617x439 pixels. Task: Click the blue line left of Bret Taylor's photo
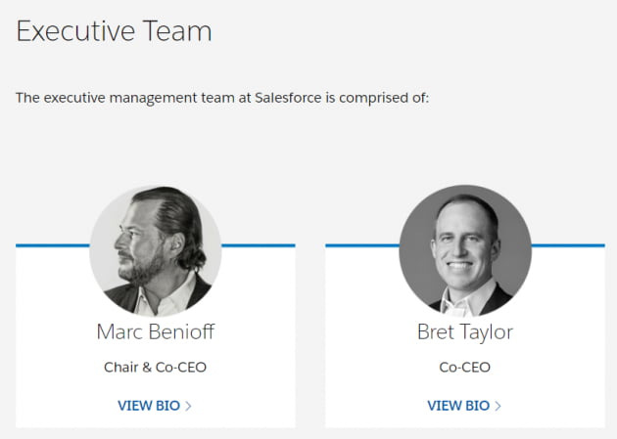pyautogui.click(x=362, y=245)
